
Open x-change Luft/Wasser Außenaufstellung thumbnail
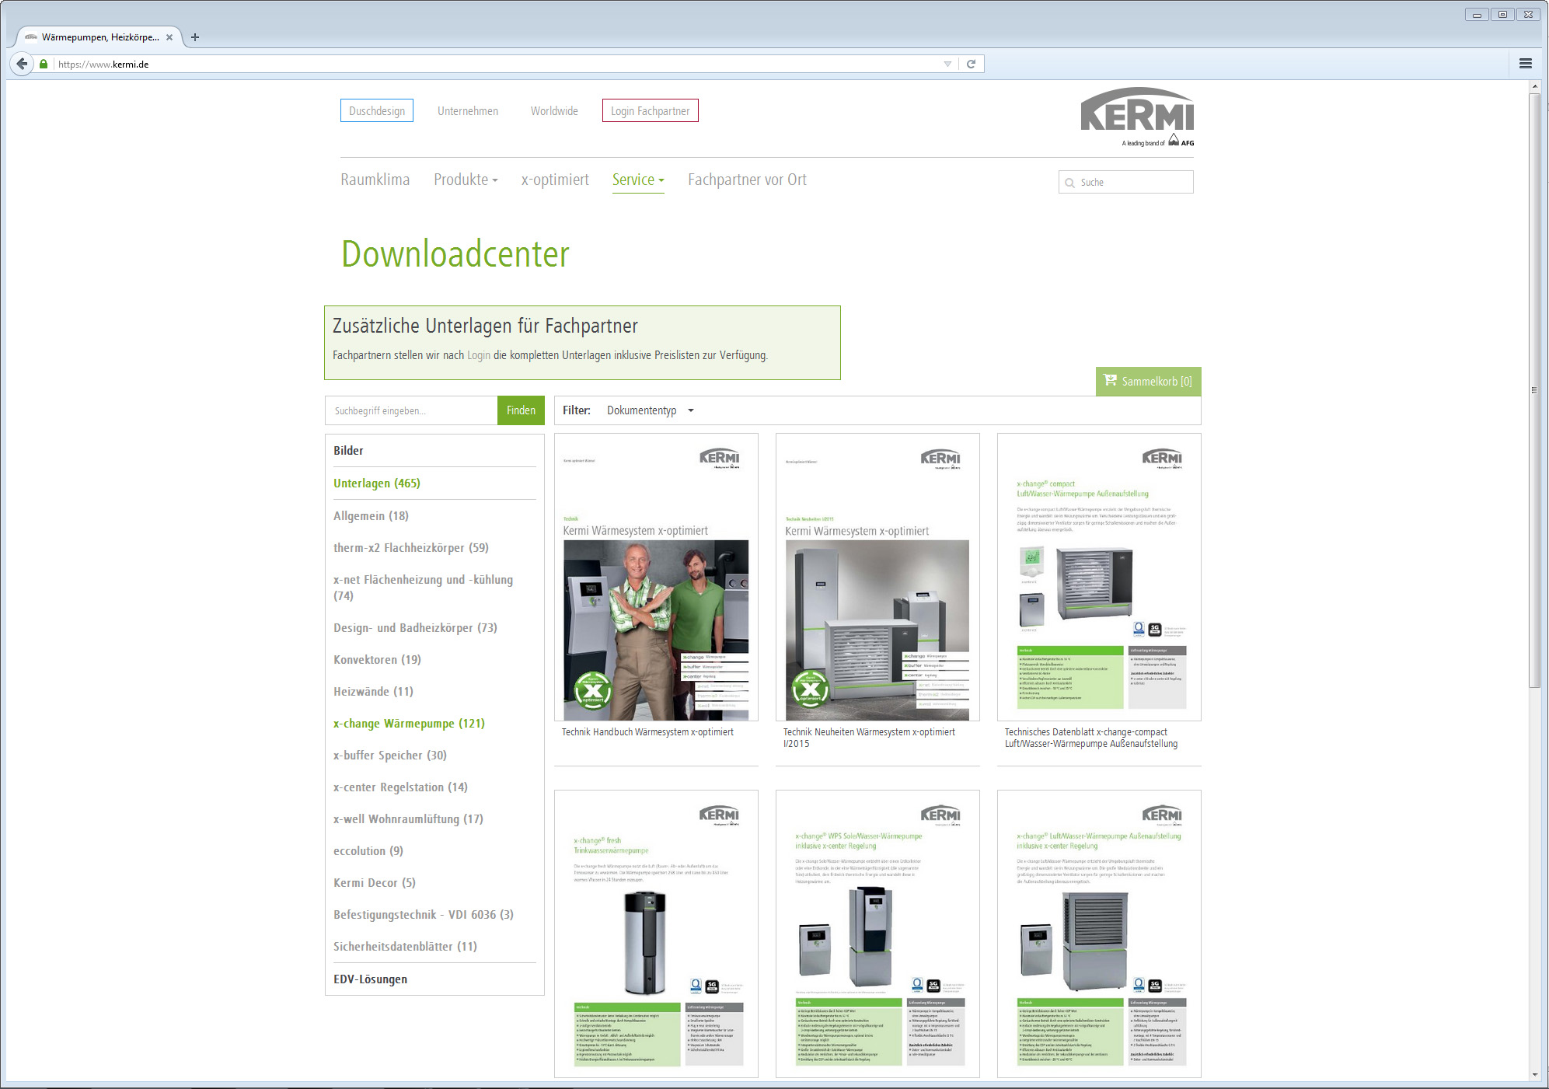(x=1099, y=934)
